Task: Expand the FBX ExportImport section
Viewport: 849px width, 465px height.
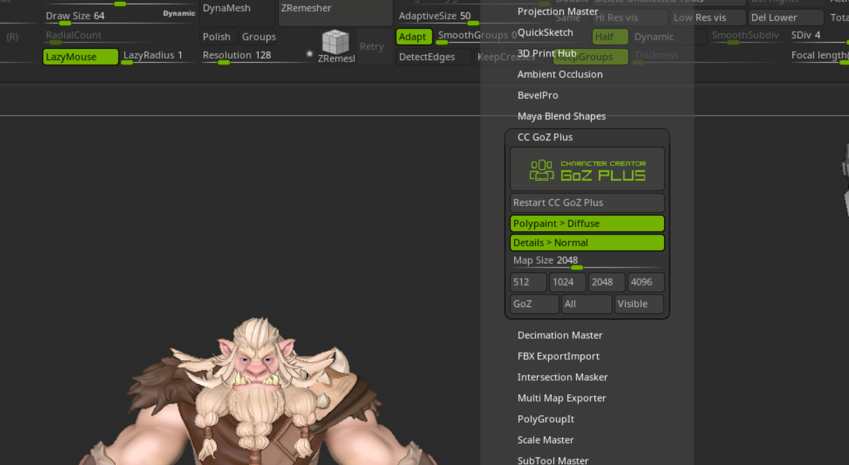Action: pos(558,356)
